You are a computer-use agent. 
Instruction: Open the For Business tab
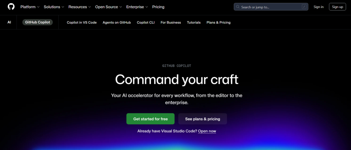171,22
